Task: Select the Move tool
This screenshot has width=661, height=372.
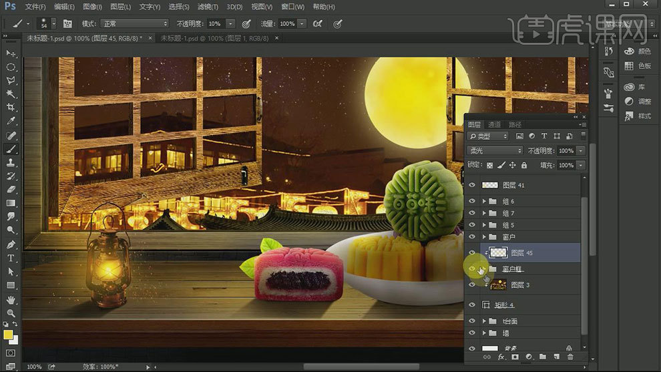Action: tap(11, 53)
